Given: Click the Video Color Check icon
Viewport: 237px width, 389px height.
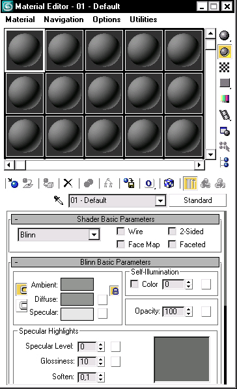Looking at the screenshot, I should coord(225,99).
